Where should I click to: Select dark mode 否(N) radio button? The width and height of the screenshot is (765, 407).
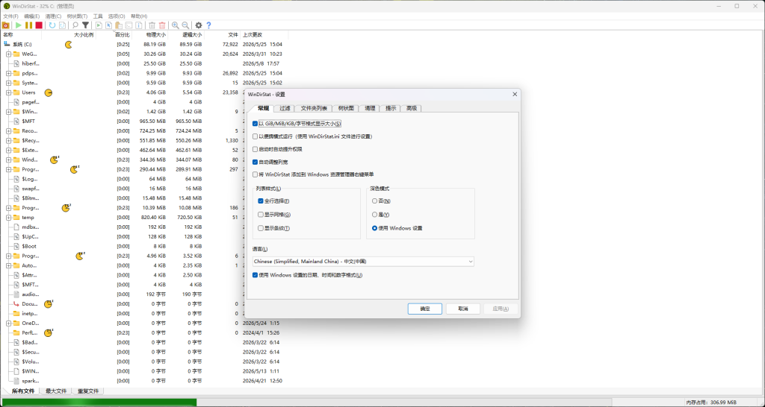pos(375,201)
